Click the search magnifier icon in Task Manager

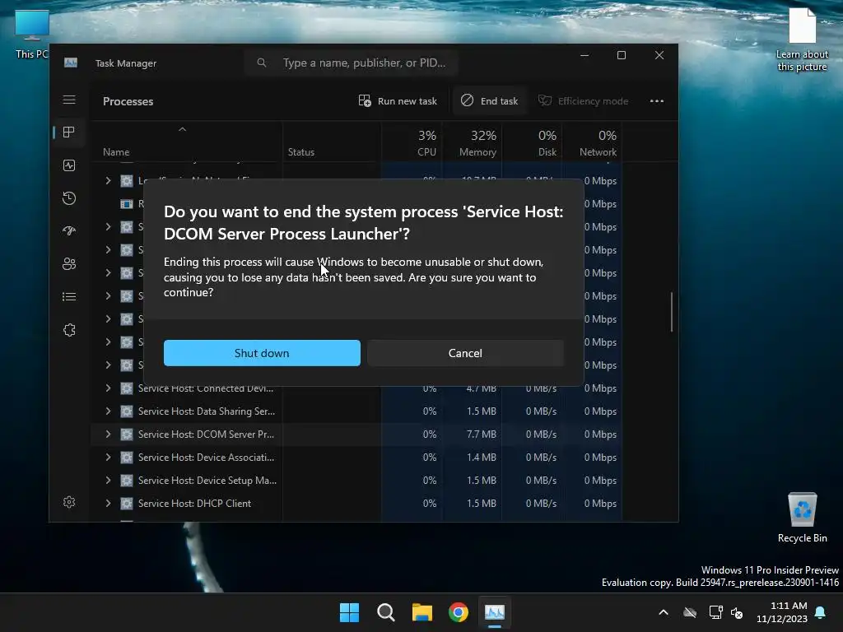click(261, 63)
